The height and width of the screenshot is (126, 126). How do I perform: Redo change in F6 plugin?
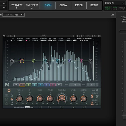12,36
